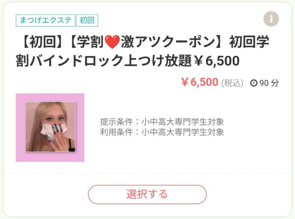Click the red heart emoji in title
Viewport: 295px width, 219px height.
pos(112,42)
